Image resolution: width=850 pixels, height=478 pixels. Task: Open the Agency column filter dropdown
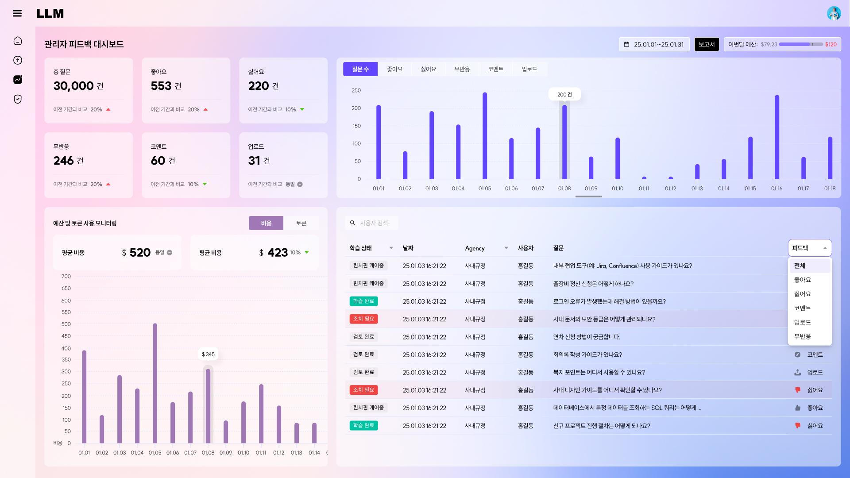(x=506, y=248)
